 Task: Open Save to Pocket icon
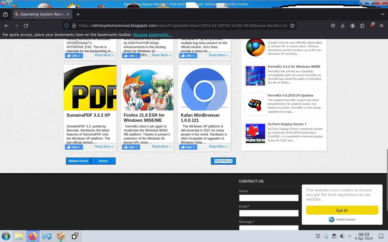click(333, 26)
